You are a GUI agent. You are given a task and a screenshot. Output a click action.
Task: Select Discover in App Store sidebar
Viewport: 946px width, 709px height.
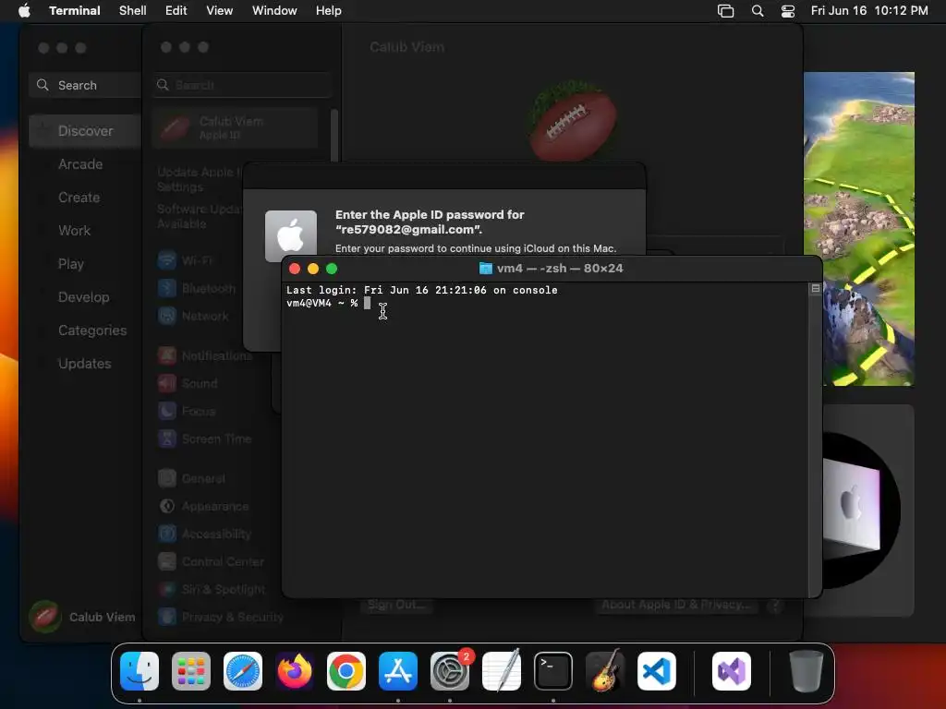point(85,131)
